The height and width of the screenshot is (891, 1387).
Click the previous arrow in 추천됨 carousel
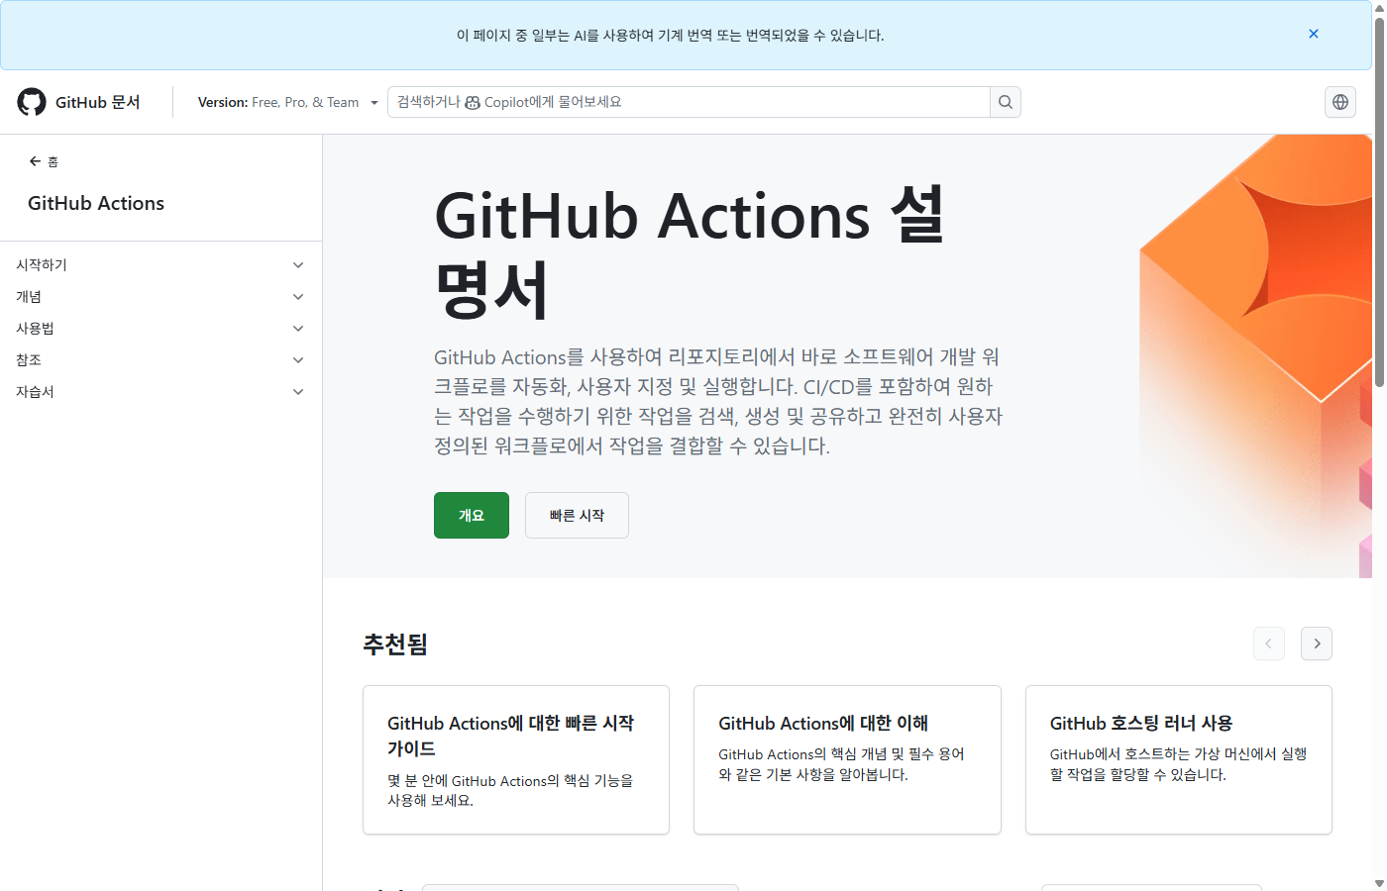tap(1269, 643)
